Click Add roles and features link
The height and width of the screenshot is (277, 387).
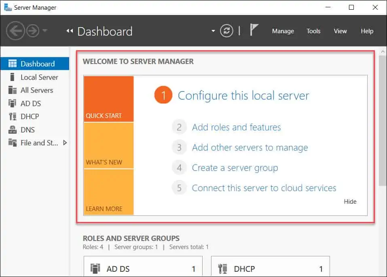(237, 127)
